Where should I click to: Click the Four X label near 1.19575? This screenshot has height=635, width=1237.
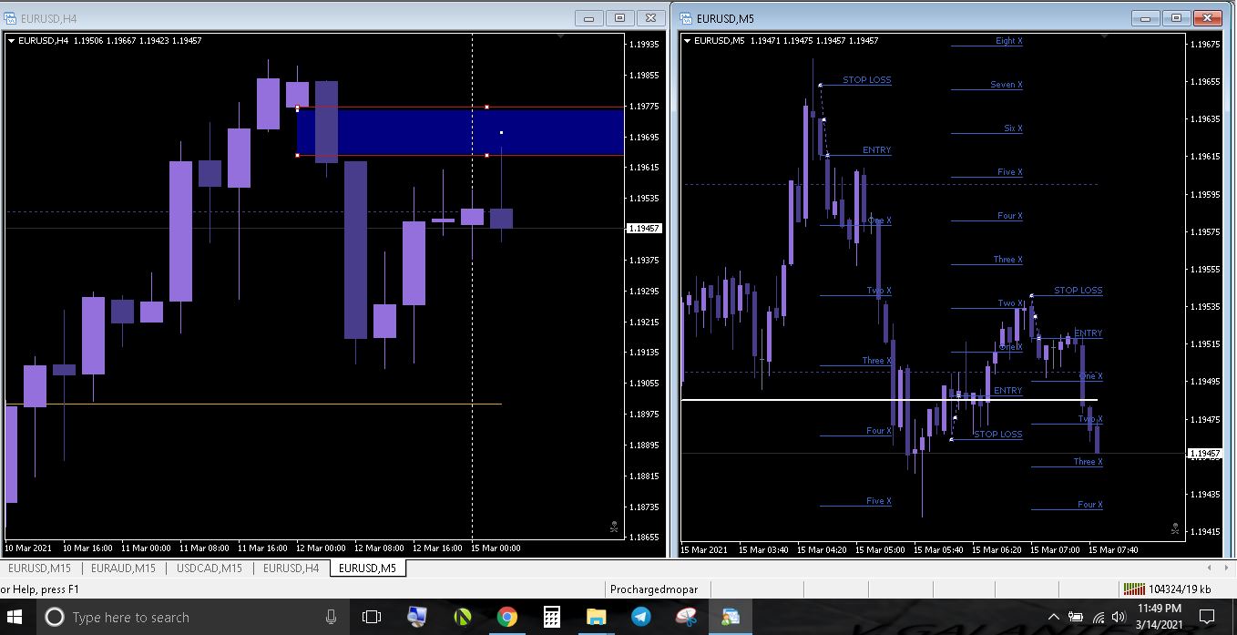pyautogui.click(x=1009, y=216)
